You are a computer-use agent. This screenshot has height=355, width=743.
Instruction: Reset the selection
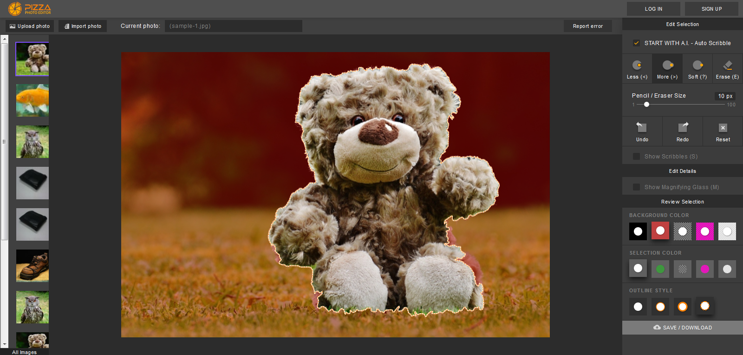[723, 131]
